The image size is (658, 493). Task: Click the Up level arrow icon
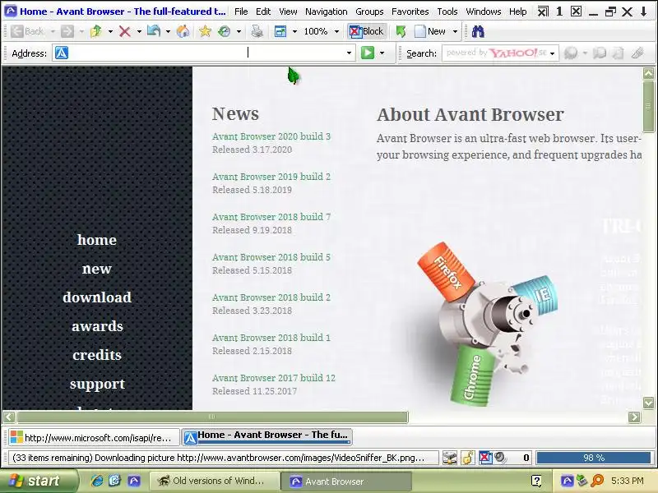click(96, 31)
